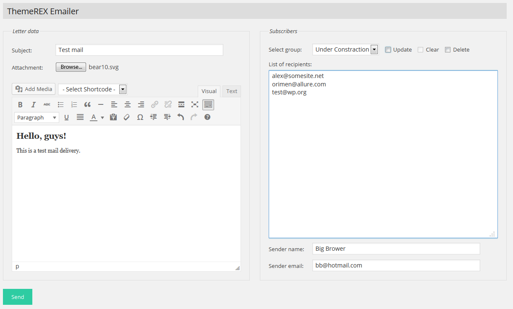Viewport: 513px width, 309px height.
Task: Switch to the Text editor tab
Action: tap(232, 91)
